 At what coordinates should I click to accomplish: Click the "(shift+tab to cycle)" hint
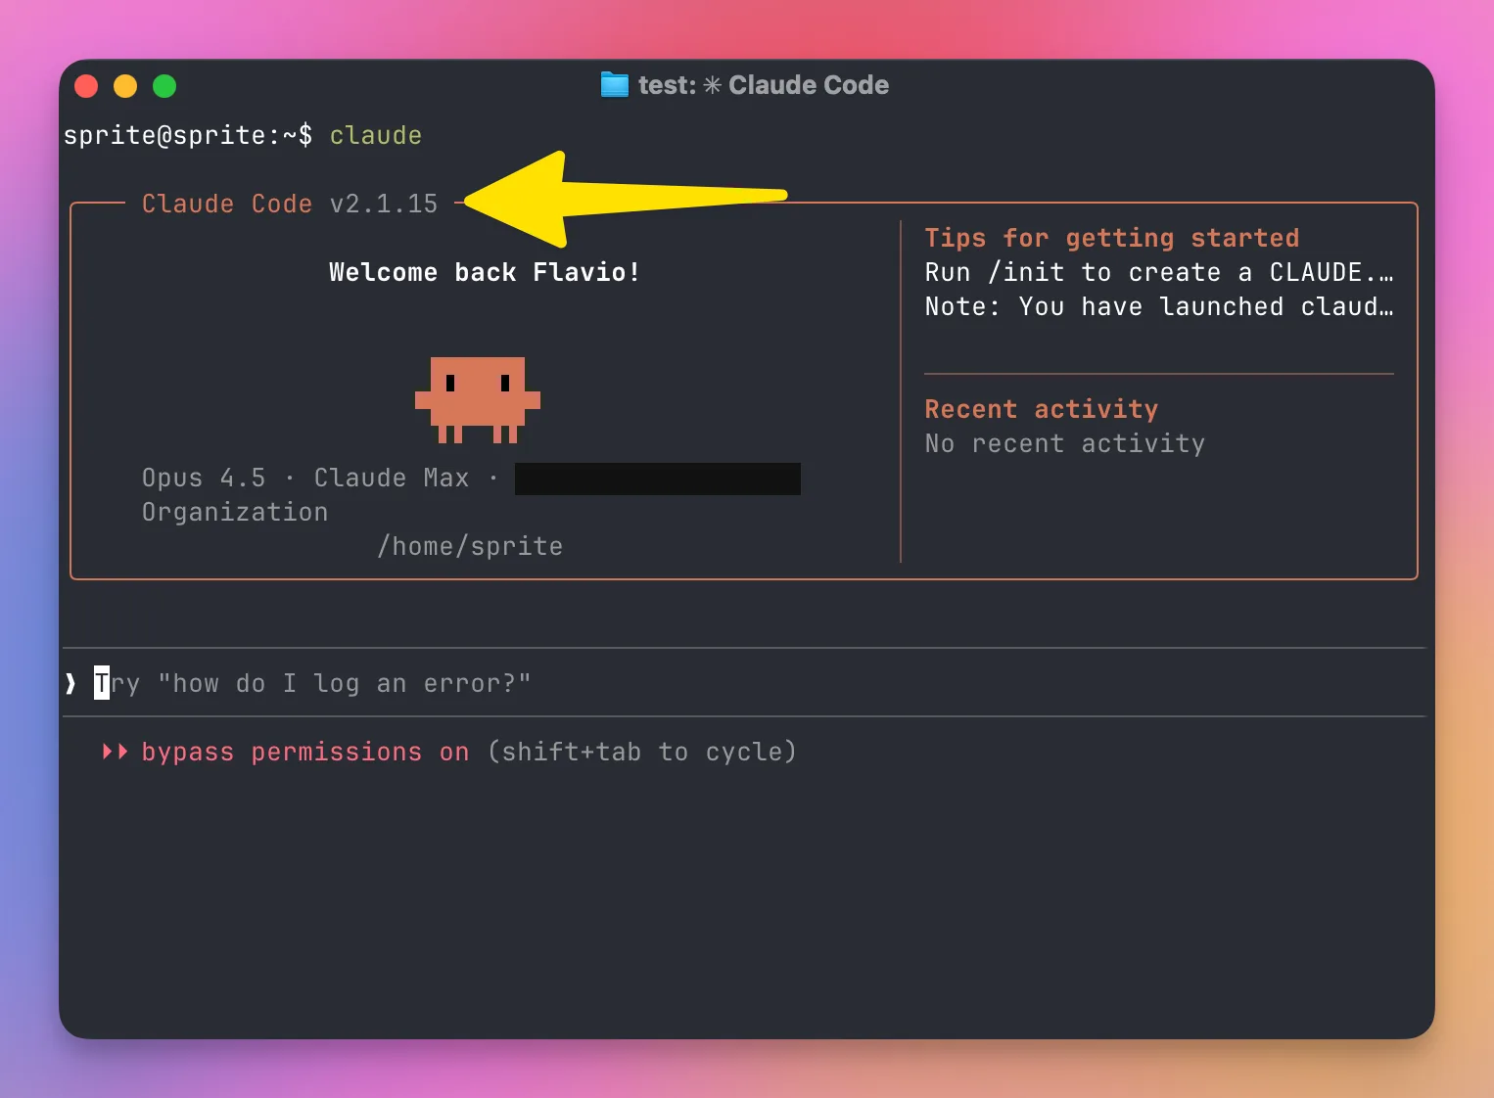pyautogui.click(x=642, y=752)
